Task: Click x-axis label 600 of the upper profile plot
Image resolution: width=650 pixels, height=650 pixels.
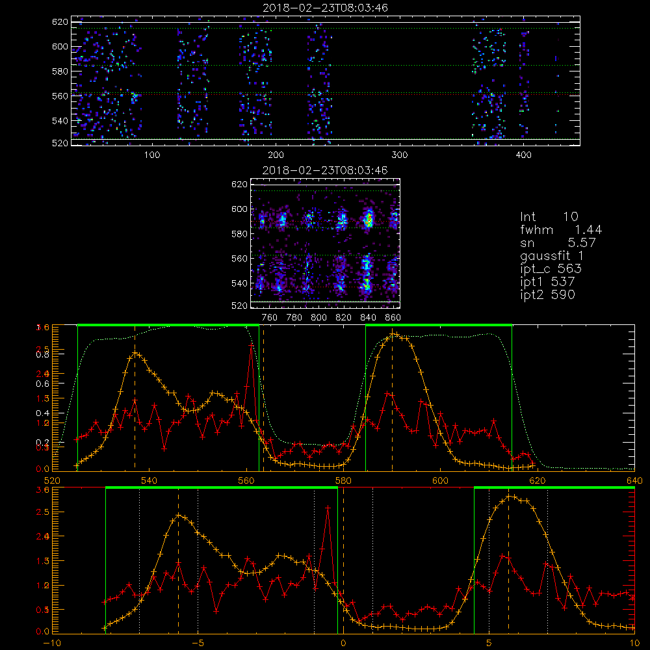Action: point(440,480)
